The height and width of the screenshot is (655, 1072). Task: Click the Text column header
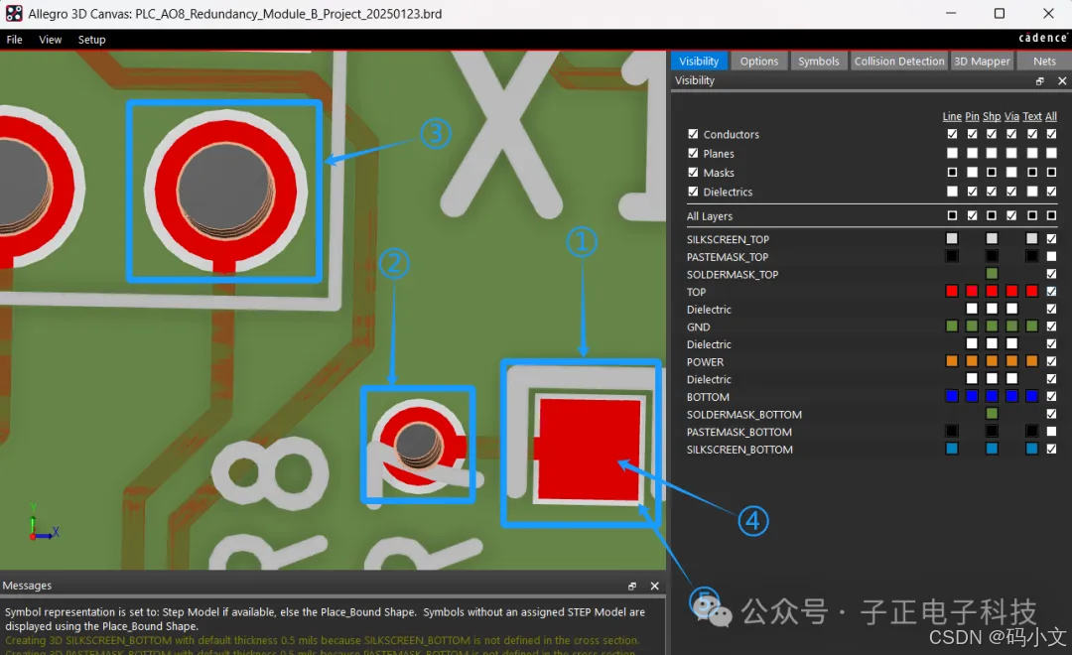[x=1031, y=116]
